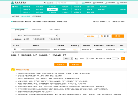Open the 投资业务 menu
This screenshot has height=96, width=138.
(x=65, y=7)
